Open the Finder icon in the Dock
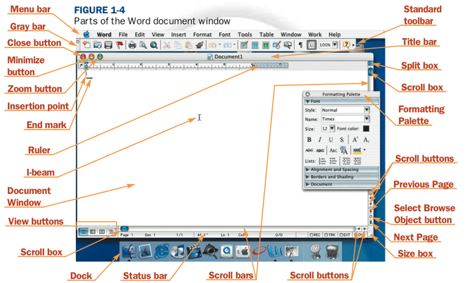This screenshot has width=466, height=283. 130,251
